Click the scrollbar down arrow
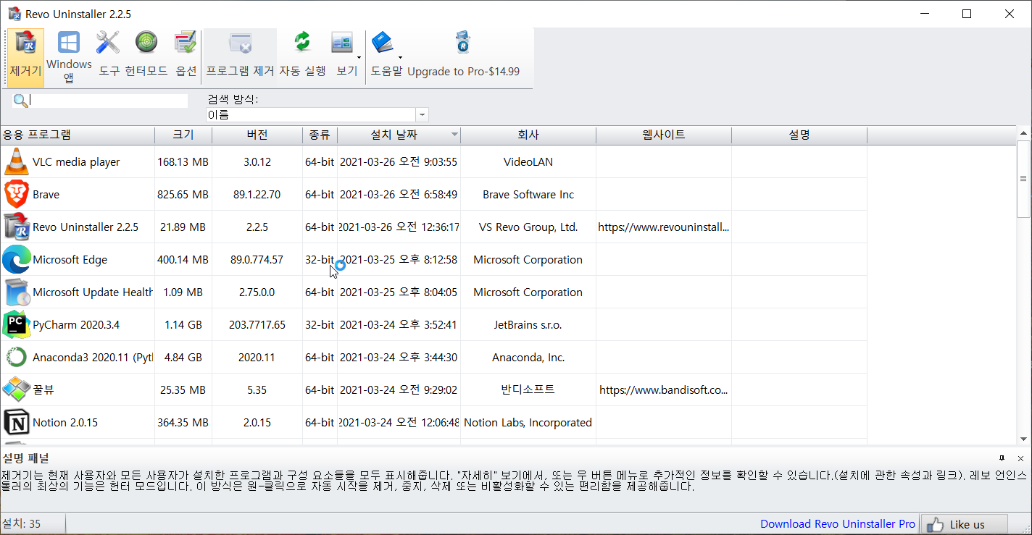This screenshot has width=1032, height=535. [1023, 438]
